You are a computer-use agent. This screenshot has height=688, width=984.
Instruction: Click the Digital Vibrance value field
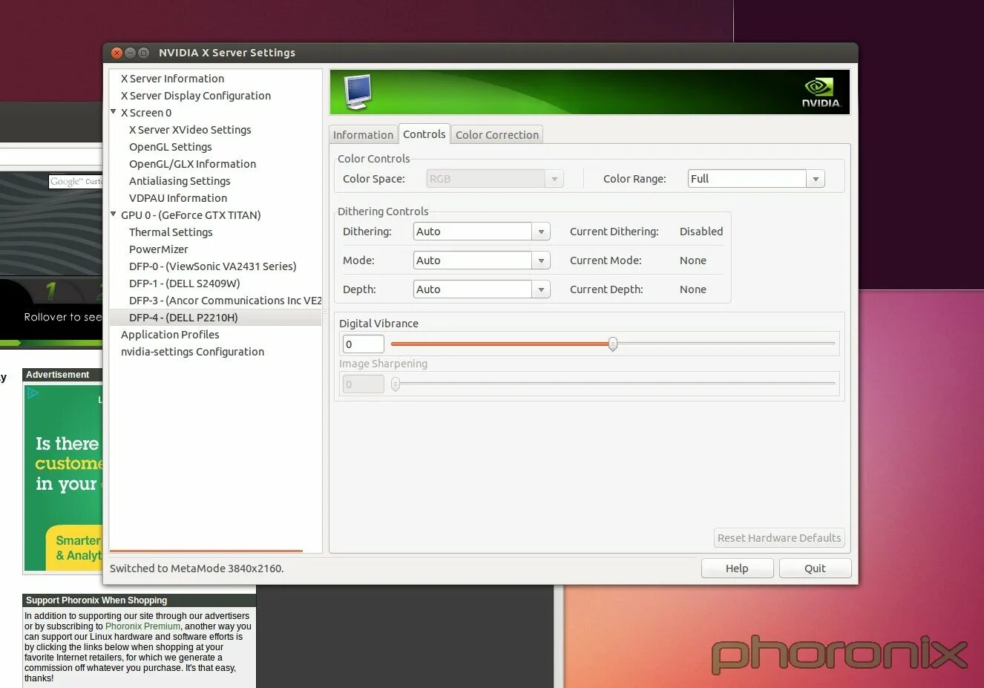point(363,344)
